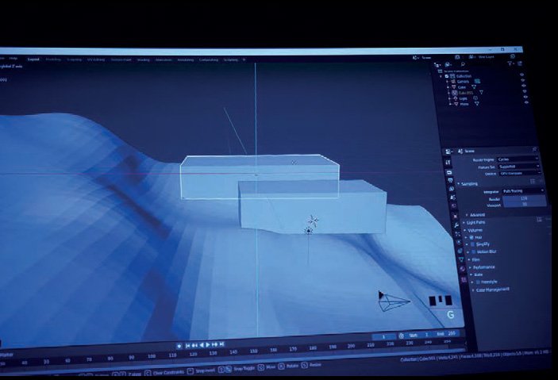Open the Texture properties tab
Screen dimensions: 558x380
coord(464,280)
